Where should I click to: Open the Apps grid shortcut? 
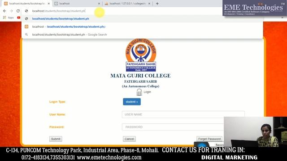8,17
